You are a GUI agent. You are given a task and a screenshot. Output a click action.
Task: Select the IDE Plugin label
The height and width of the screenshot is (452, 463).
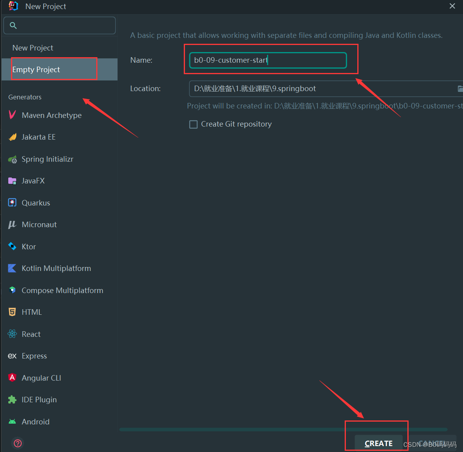tap(39, 400)
